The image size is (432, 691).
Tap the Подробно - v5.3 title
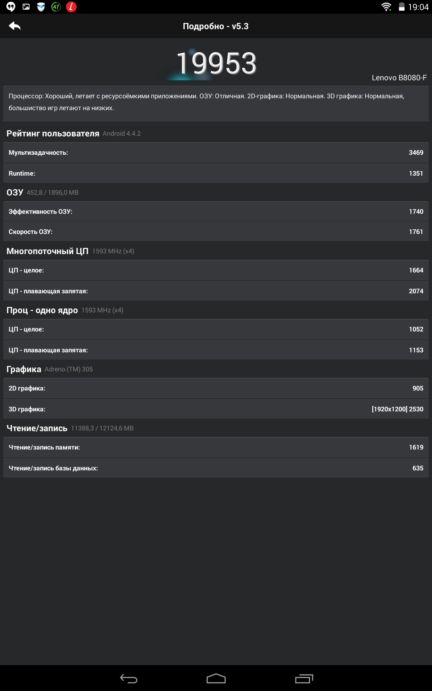216,26
